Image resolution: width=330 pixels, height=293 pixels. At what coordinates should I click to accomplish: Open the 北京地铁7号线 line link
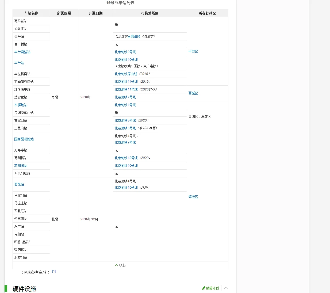tap(125, 97)
